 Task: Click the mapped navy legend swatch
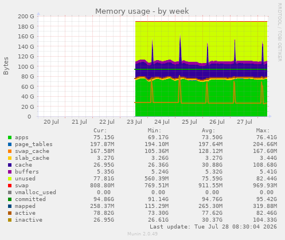coord(10,206)
